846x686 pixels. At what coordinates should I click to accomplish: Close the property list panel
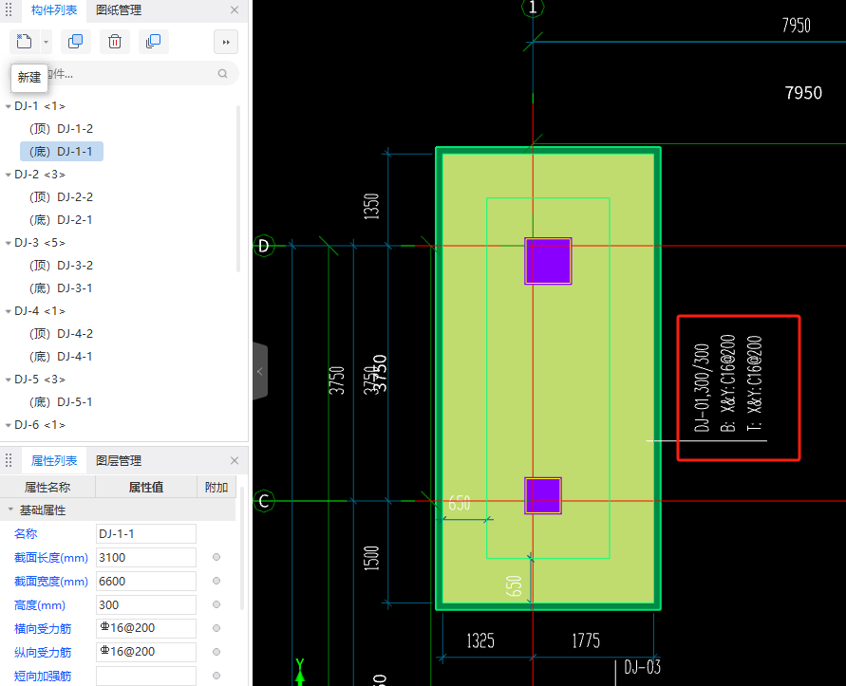(x=235, y=460)
